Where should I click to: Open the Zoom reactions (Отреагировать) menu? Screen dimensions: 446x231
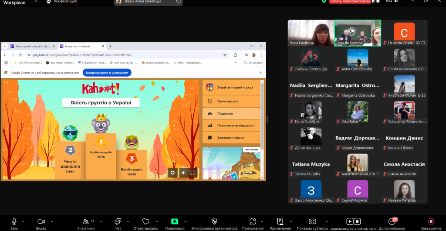coord(146,221)
